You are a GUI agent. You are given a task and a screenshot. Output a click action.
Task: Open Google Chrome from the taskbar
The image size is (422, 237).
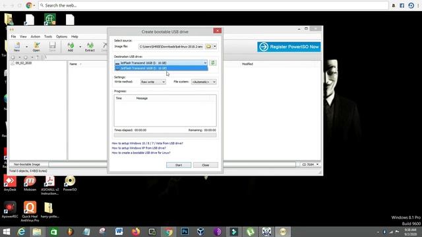pos(169,232)
